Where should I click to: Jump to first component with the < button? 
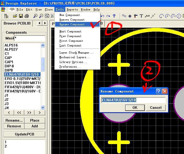click(9, 113)
